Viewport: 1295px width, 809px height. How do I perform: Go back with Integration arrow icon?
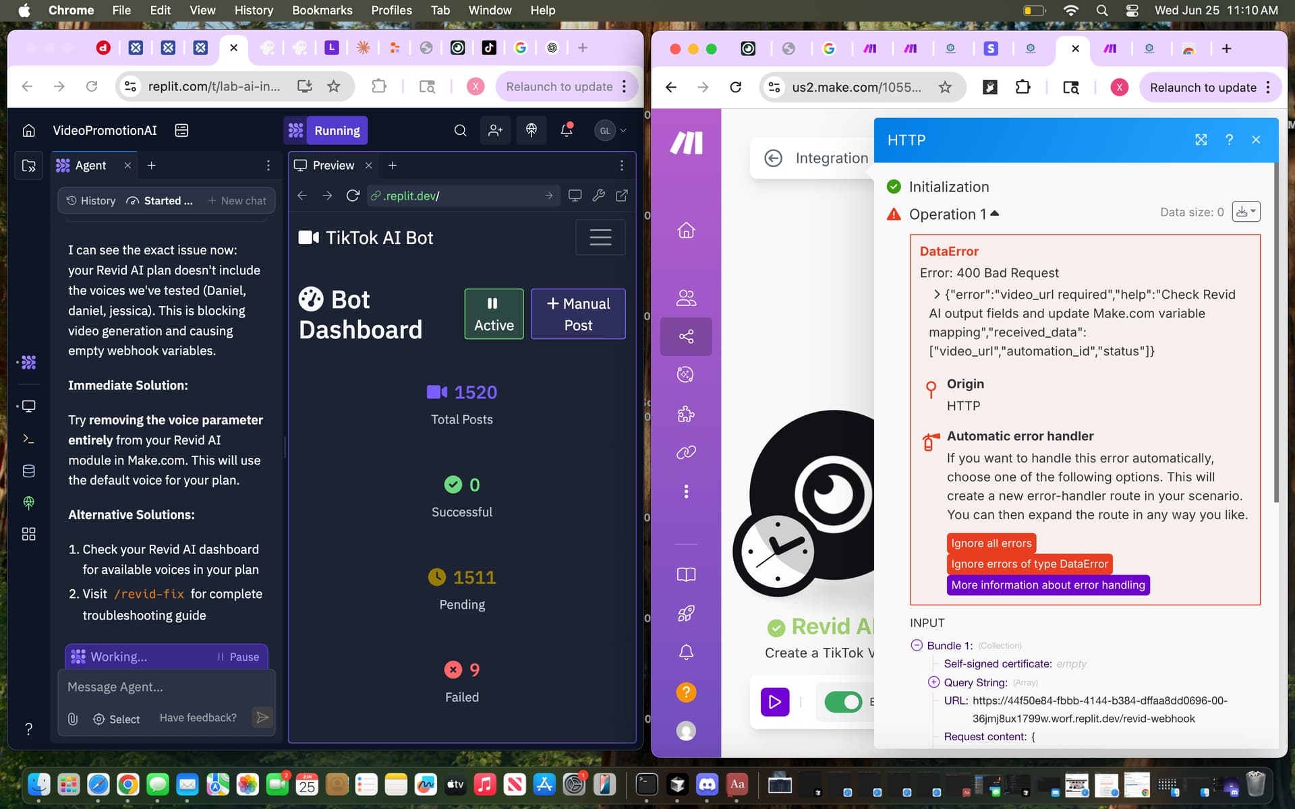coord(773,158)
